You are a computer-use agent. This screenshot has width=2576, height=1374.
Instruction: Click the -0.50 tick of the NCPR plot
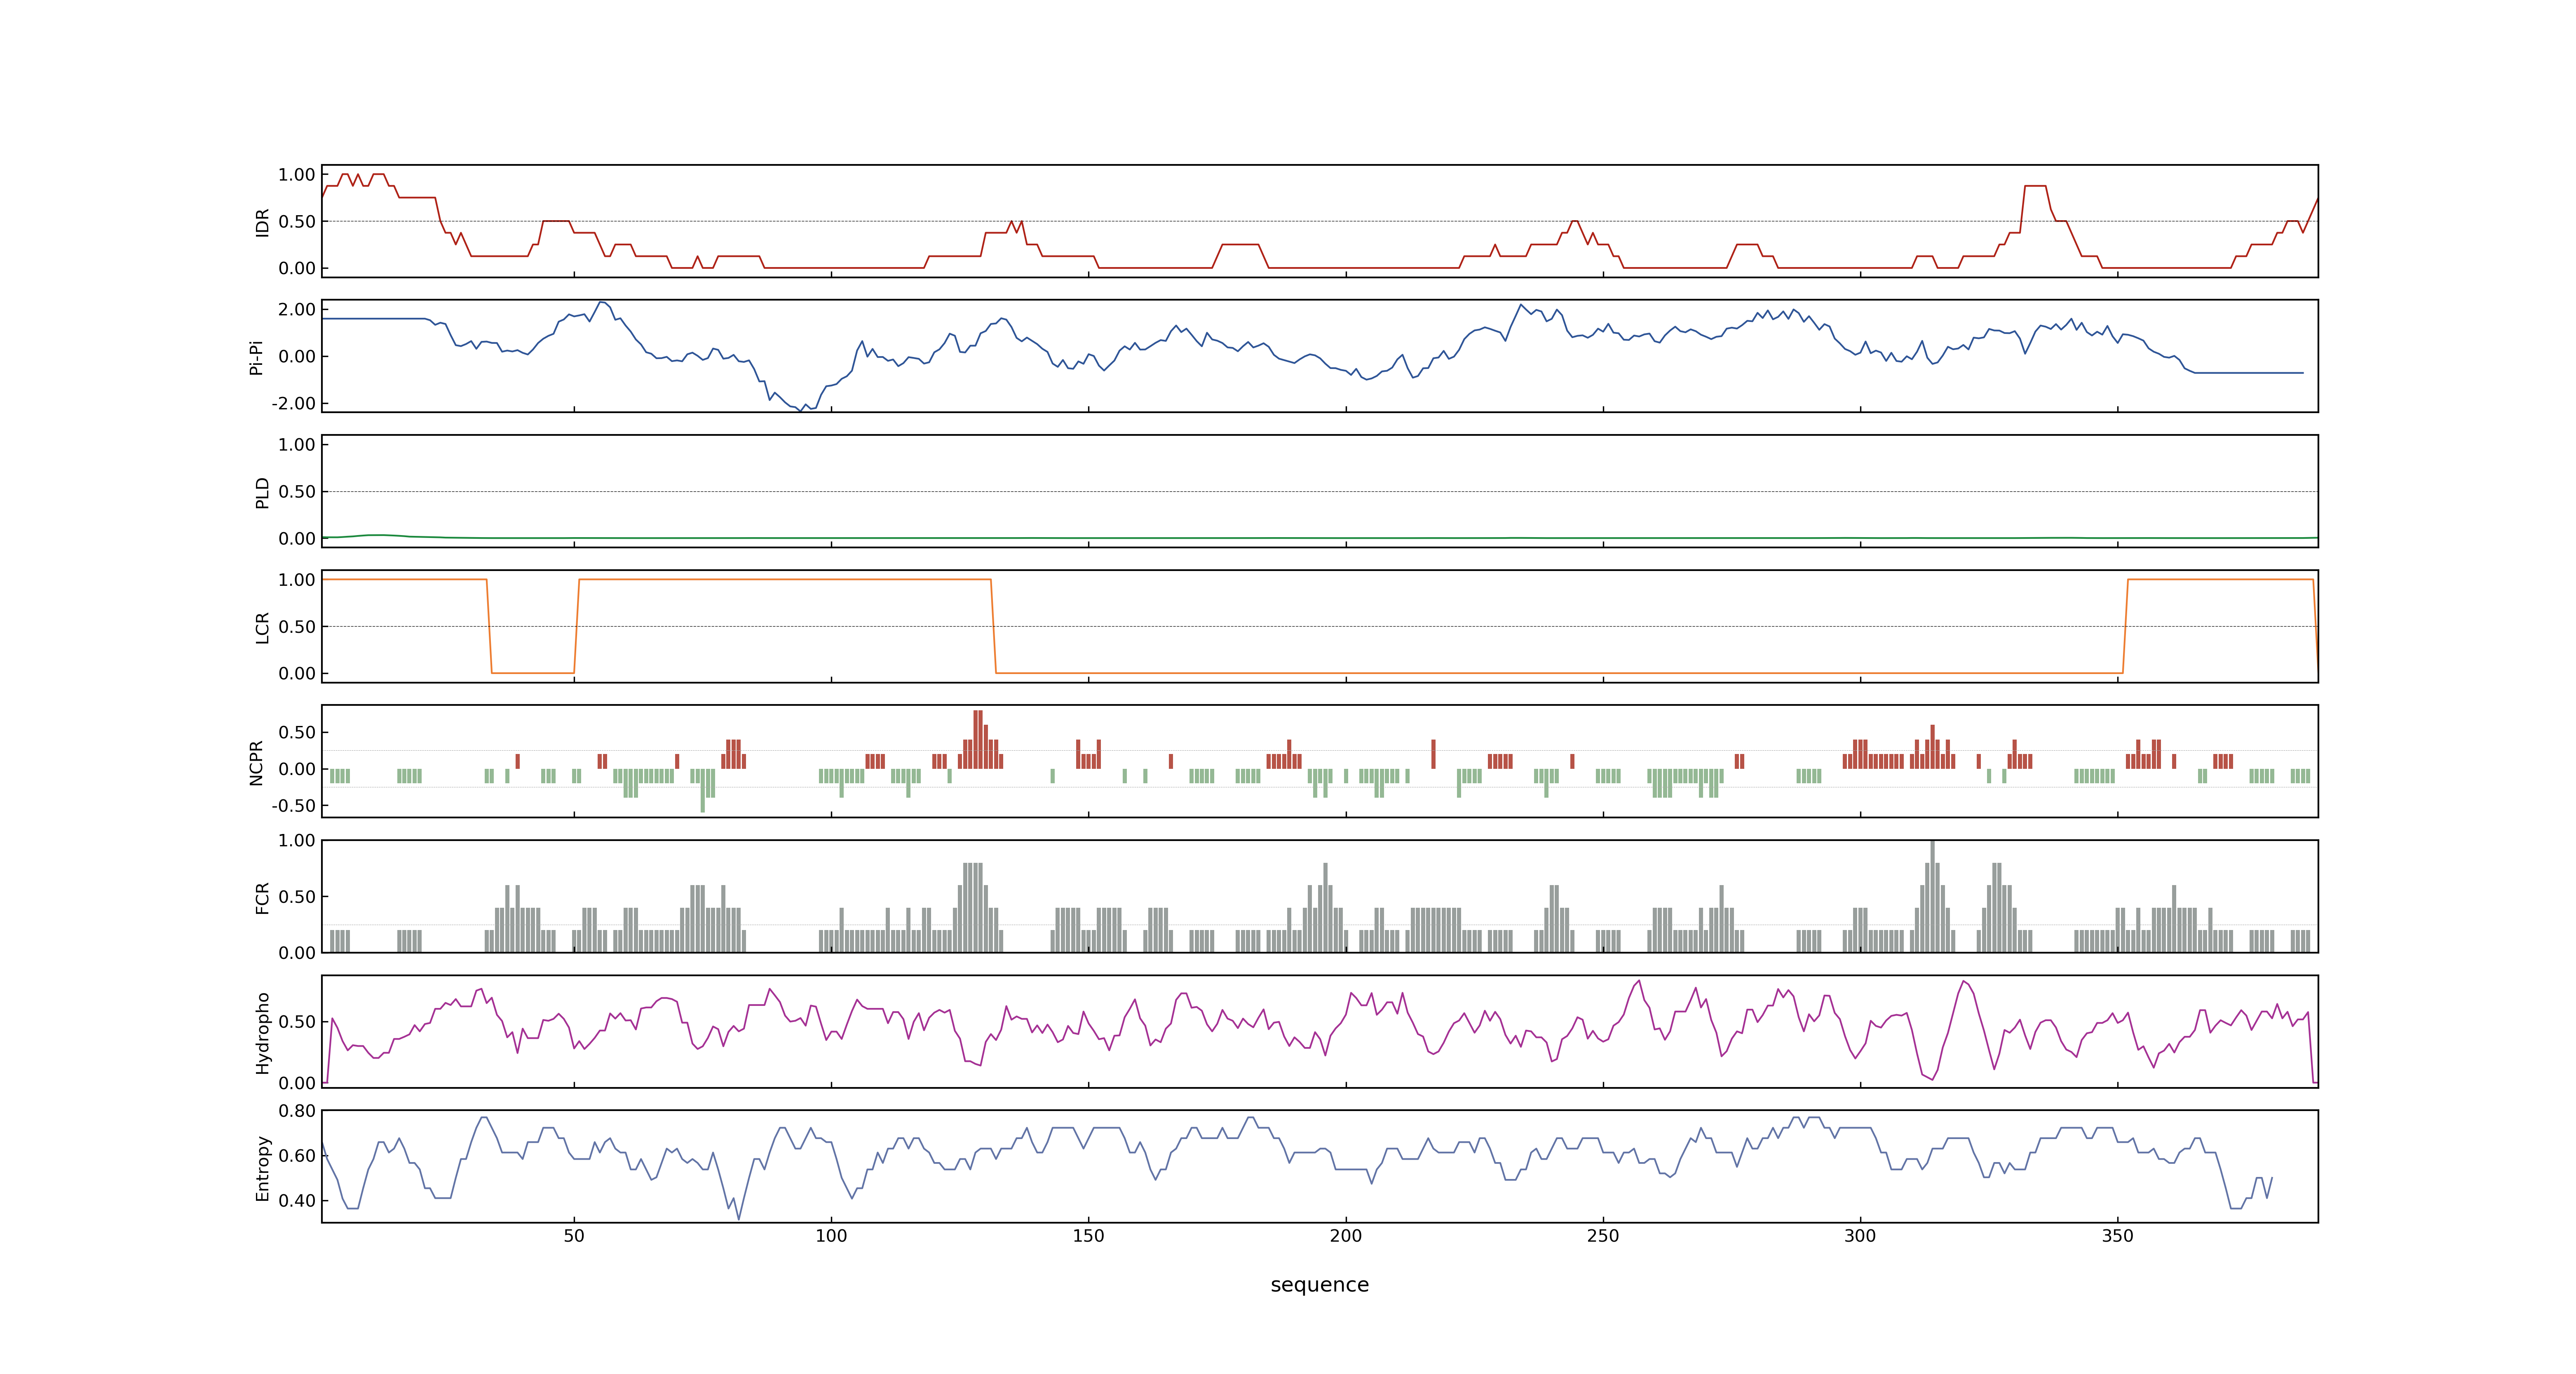pos(293,805)
